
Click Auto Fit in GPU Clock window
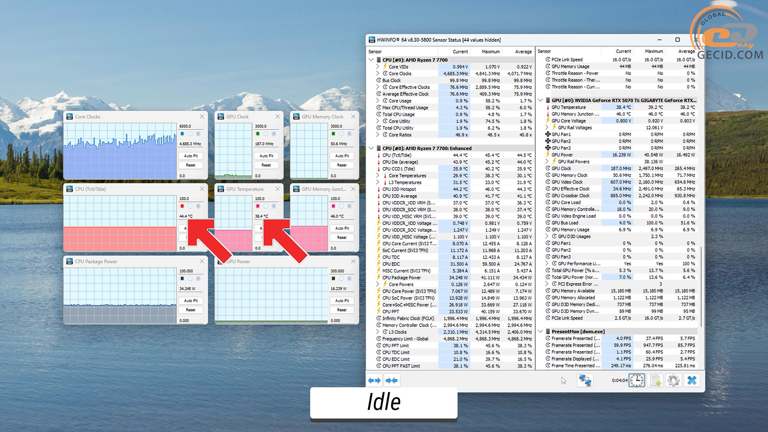pos(266,156)
